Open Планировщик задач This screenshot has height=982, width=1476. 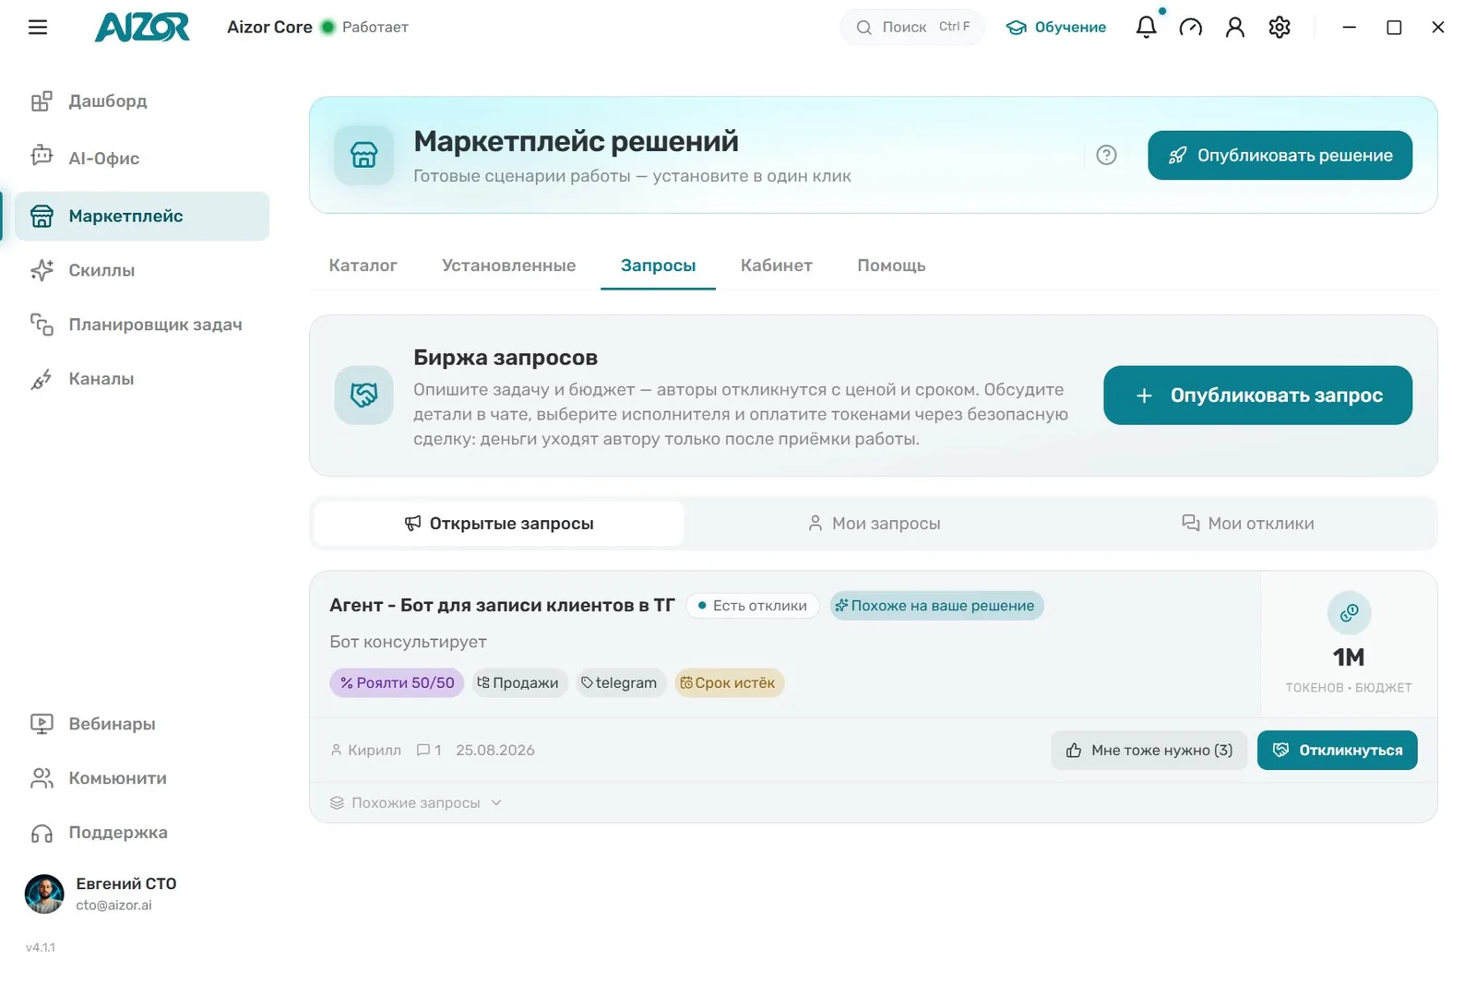142,325
